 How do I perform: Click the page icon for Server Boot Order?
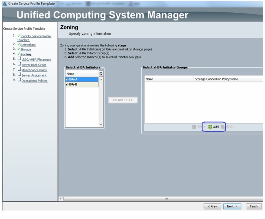point(19,64)
